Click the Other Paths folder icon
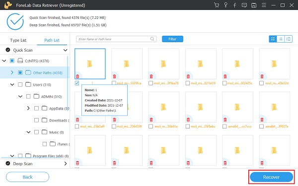Image resolution: width=298 pixels, height=186 pixels. pyautogui.click(x=28, y=72)
